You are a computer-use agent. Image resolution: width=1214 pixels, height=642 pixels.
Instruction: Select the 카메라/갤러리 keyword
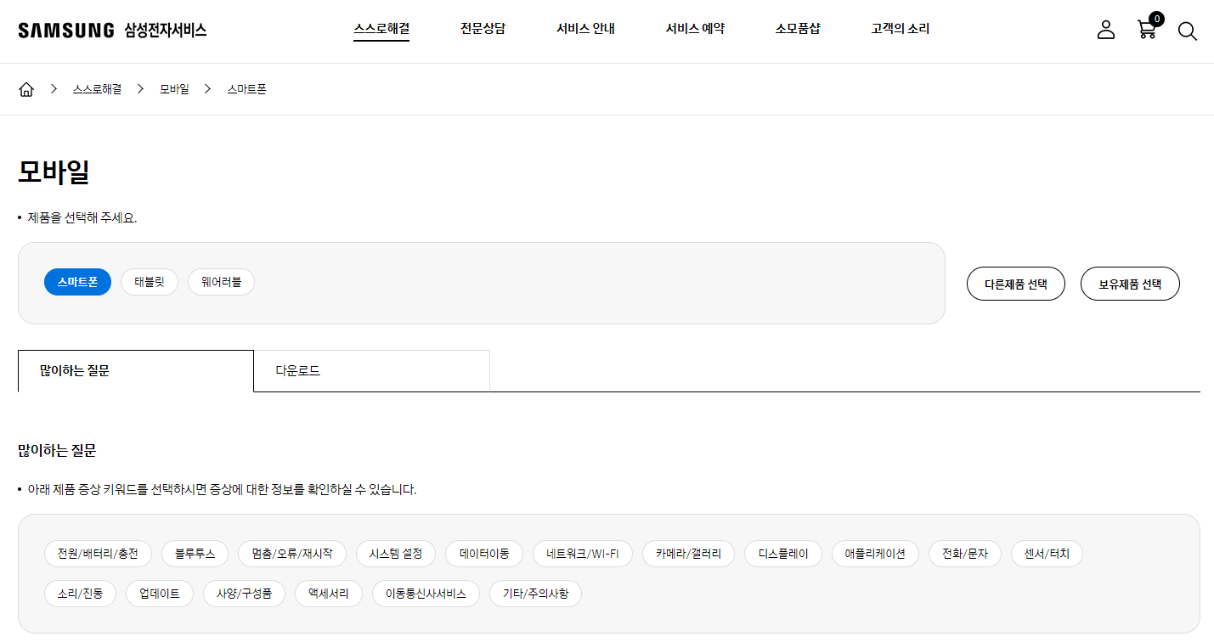689,554
